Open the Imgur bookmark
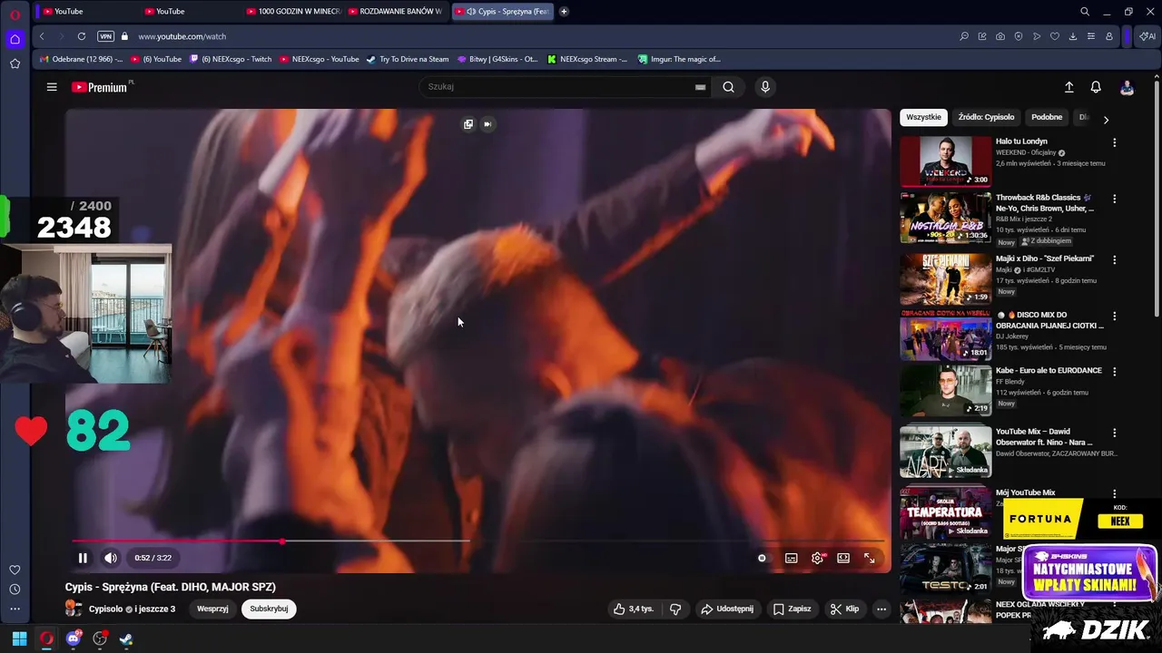This screenshot has height=653, width=1162. point(678,59)
